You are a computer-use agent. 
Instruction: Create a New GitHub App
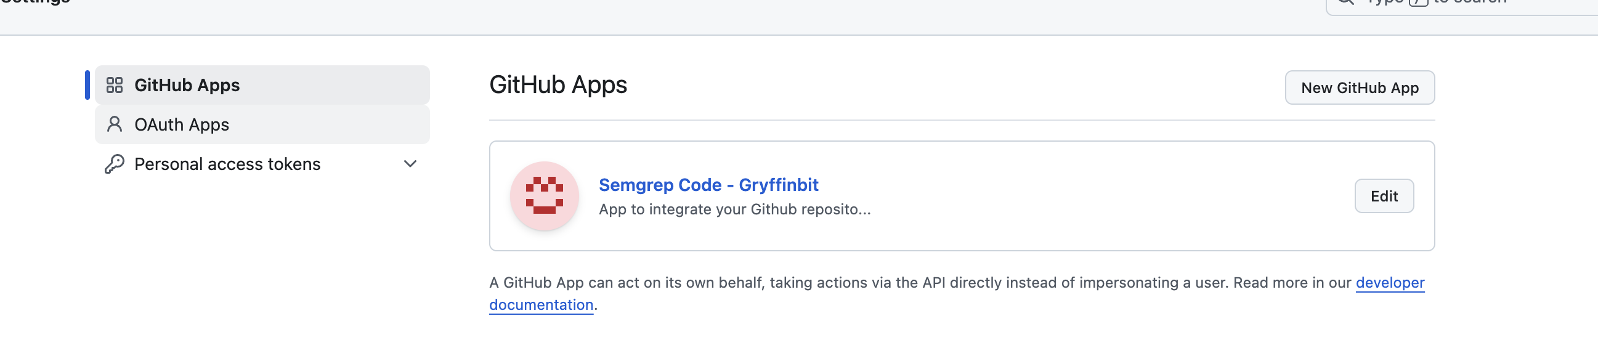[x=1359, y=88]
